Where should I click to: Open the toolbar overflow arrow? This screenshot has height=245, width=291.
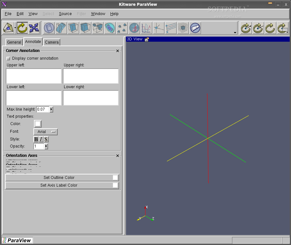(235, 33)
